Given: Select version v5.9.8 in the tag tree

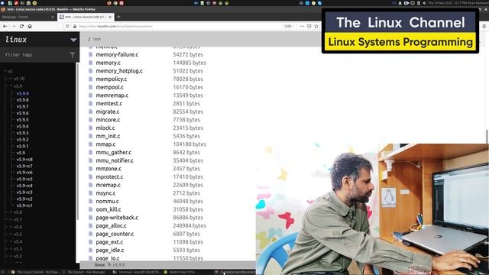Looking at the screenshot, I should [22, 100].
